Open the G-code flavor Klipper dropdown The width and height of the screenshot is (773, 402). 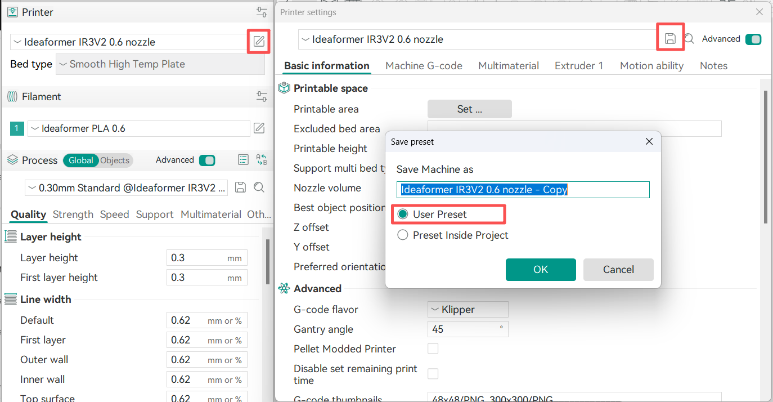[x=468, y=309]
